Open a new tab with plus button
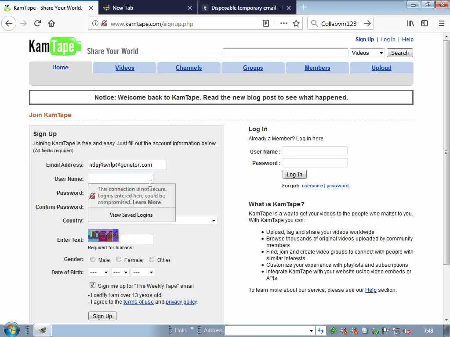Viewport: 450px width, 337px height. coord(304,7)
